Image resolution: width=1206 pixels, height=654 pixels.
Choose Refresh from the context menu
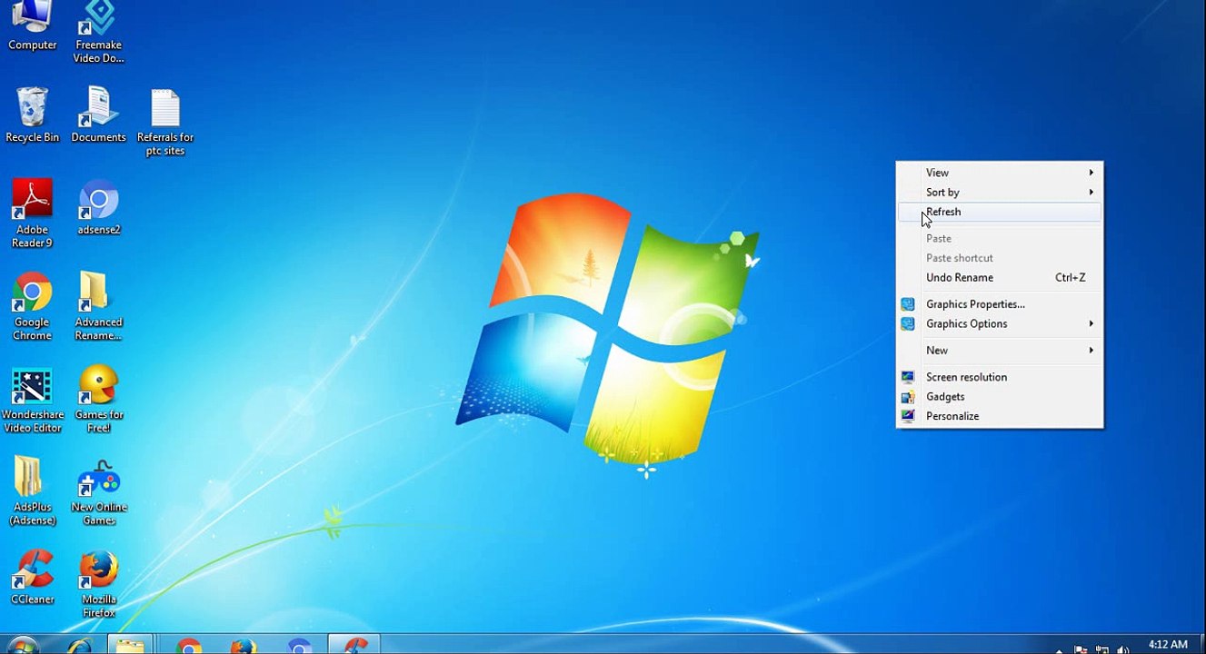coord(1000,213)
